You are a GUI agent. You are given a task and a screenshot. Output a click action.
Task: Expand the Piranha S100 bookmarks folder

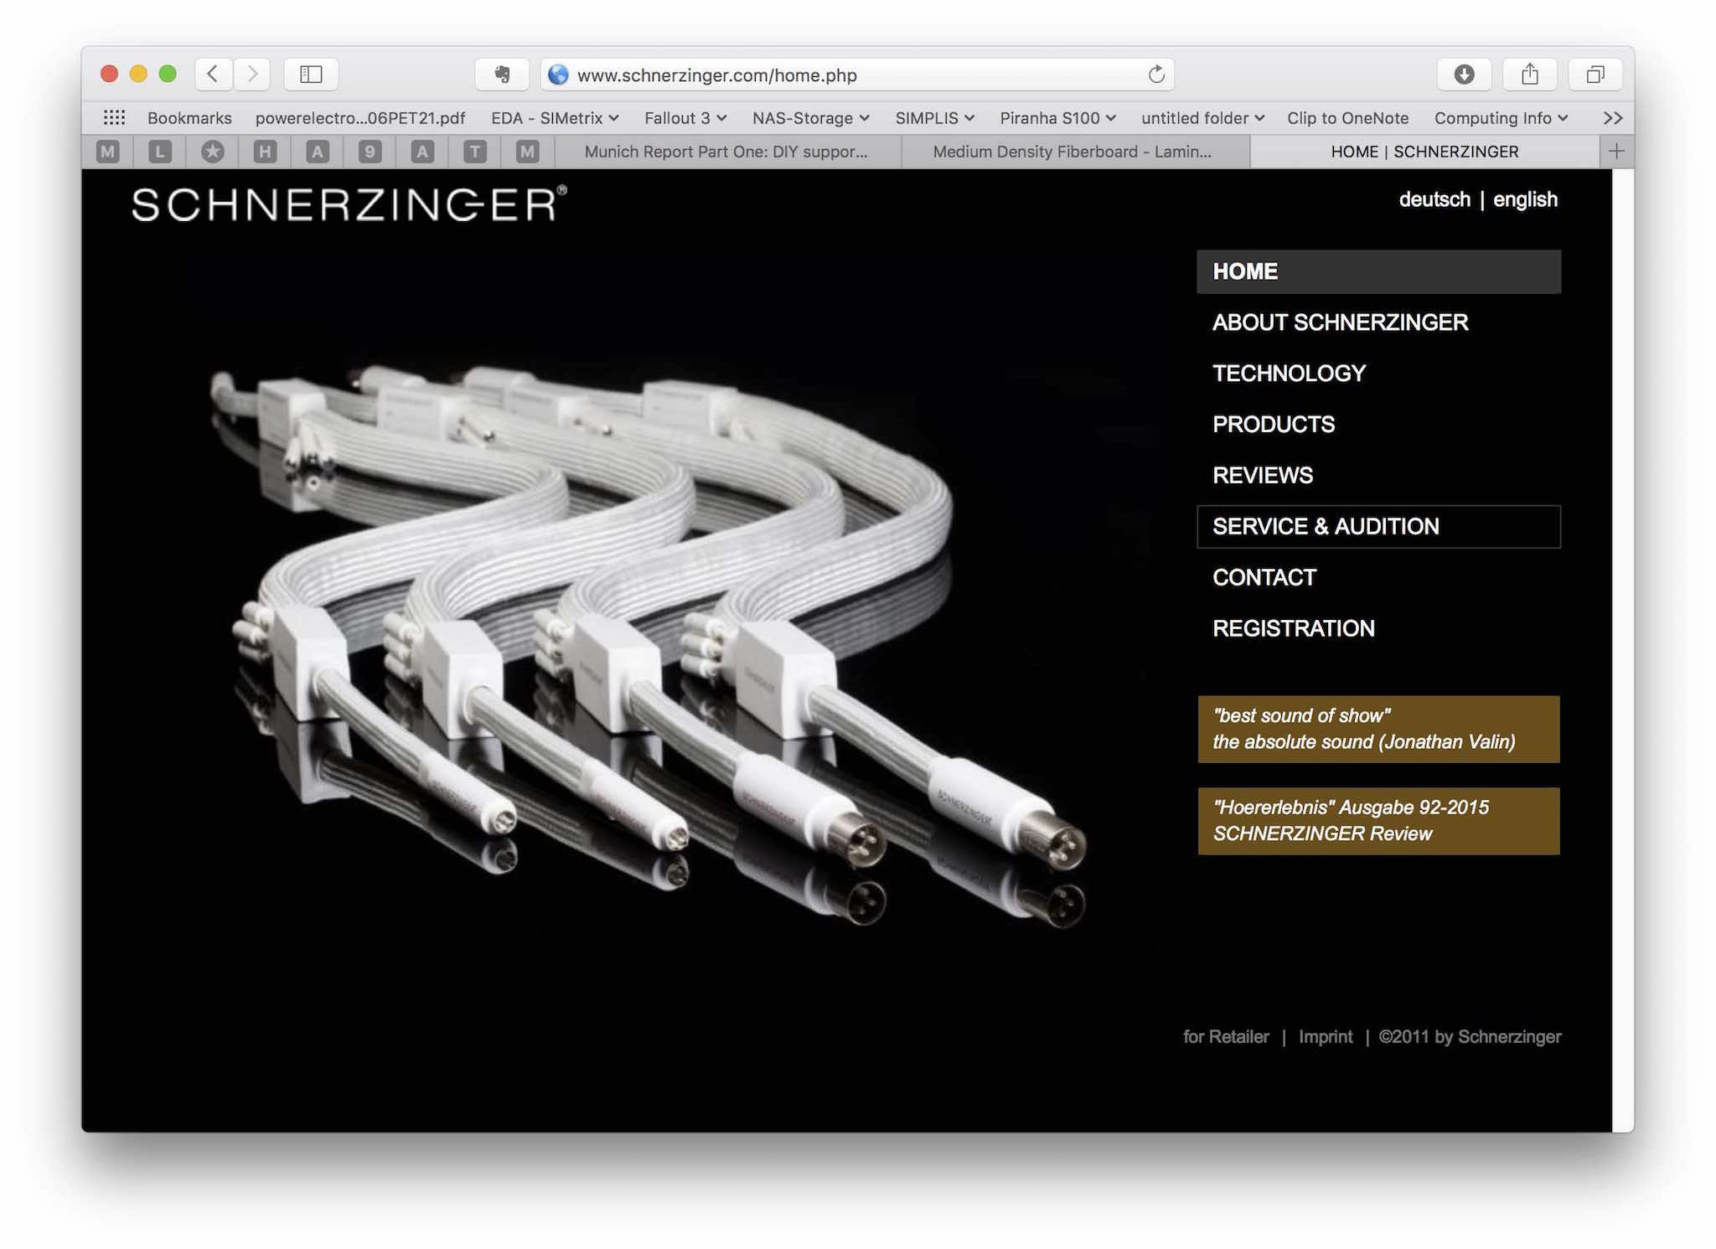pos(1057,118)
